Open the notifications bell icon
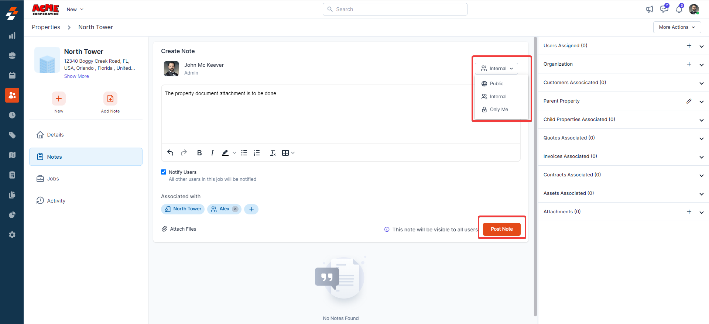The width and height of the screenshot is (709, 324). tap(679, 9)
